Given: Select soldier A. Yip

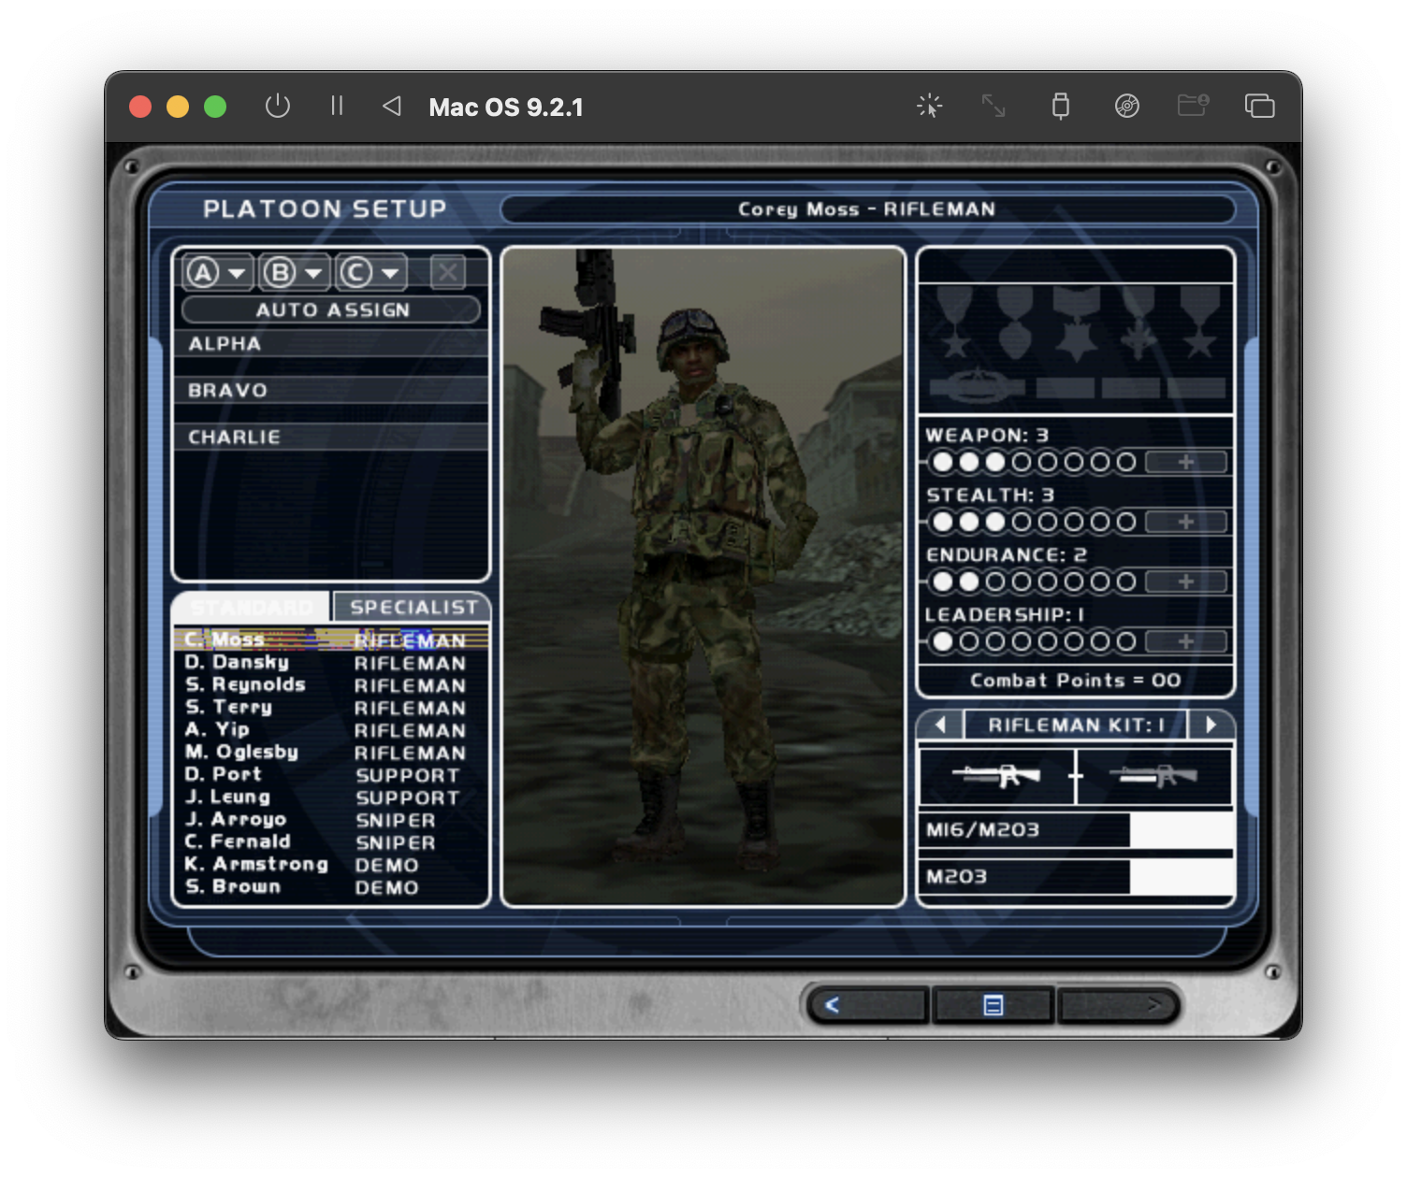Looking at the screenshot, I should coord(331,730).
